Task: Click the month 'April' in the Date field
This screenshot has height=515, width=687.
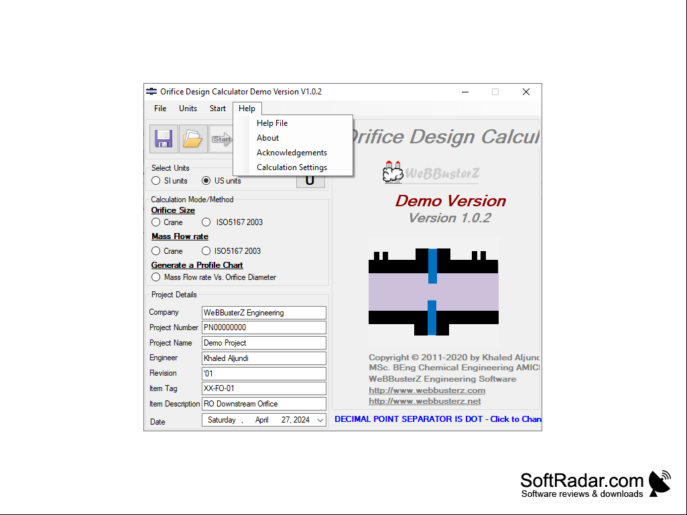Action: pyautogui.click(x=261, y=420)
